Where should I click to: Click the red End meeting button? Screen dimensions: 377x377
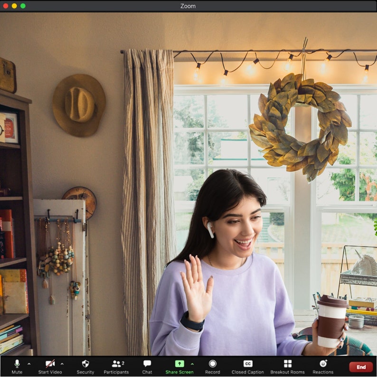point(361,367)
